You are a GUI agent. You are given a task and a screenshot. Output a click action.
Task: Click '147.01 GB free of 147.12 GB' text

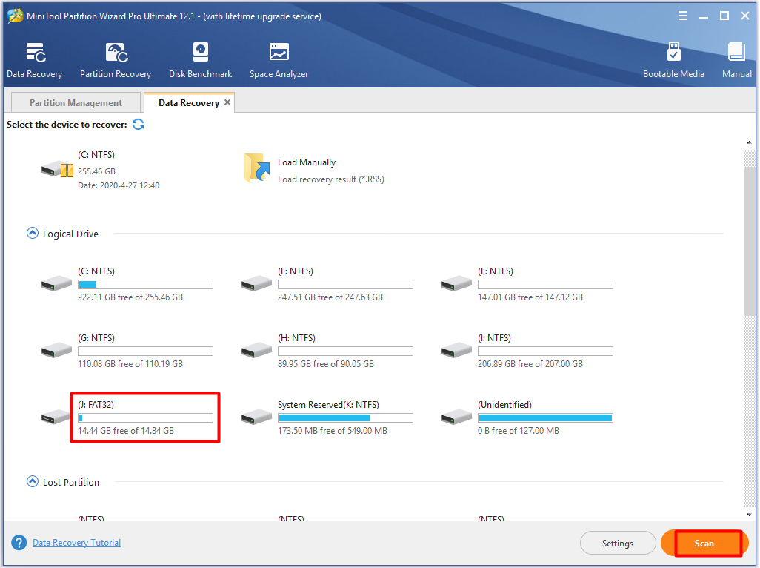tap(530, 297)
